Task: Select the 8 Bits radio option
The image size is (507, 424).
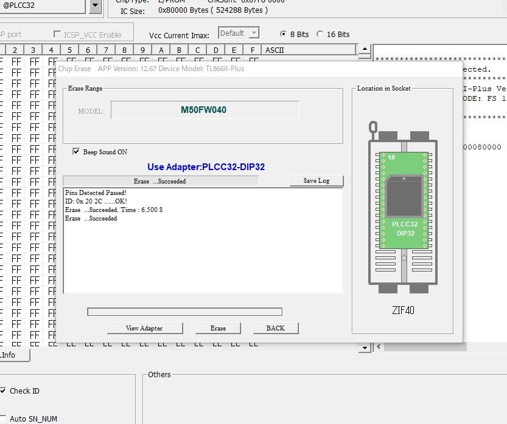Action: tap(283, 34)
